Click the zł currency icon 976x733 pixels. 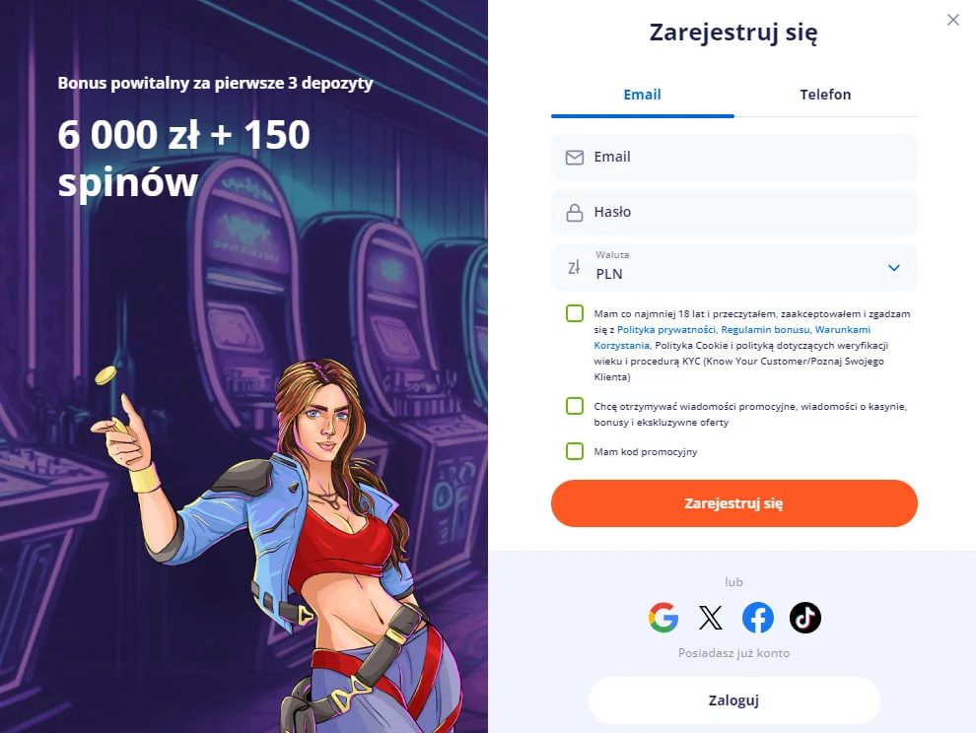click(x=574, y=268)
